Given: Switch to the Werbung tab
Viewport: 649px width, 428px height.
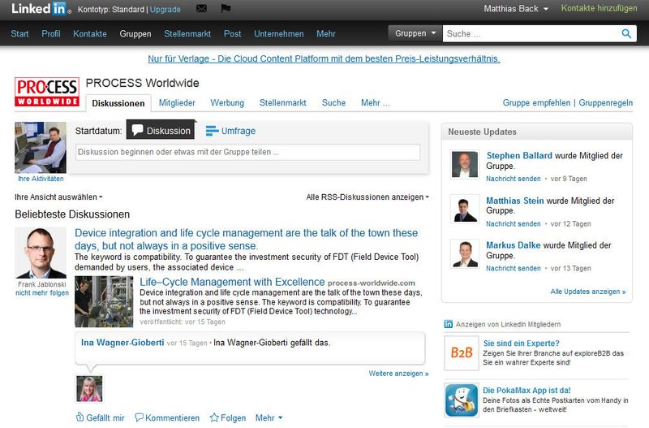Looking at the screenshot, I should (x=227, y=103).
